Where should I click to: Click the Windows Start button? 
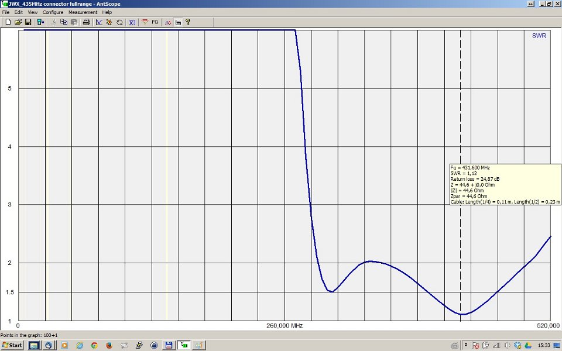click(x=12, y=345)
